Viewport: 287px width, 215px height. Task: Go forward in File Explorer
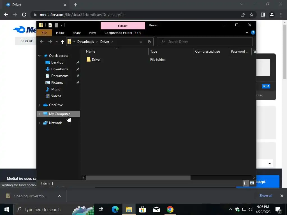point(50,42)
